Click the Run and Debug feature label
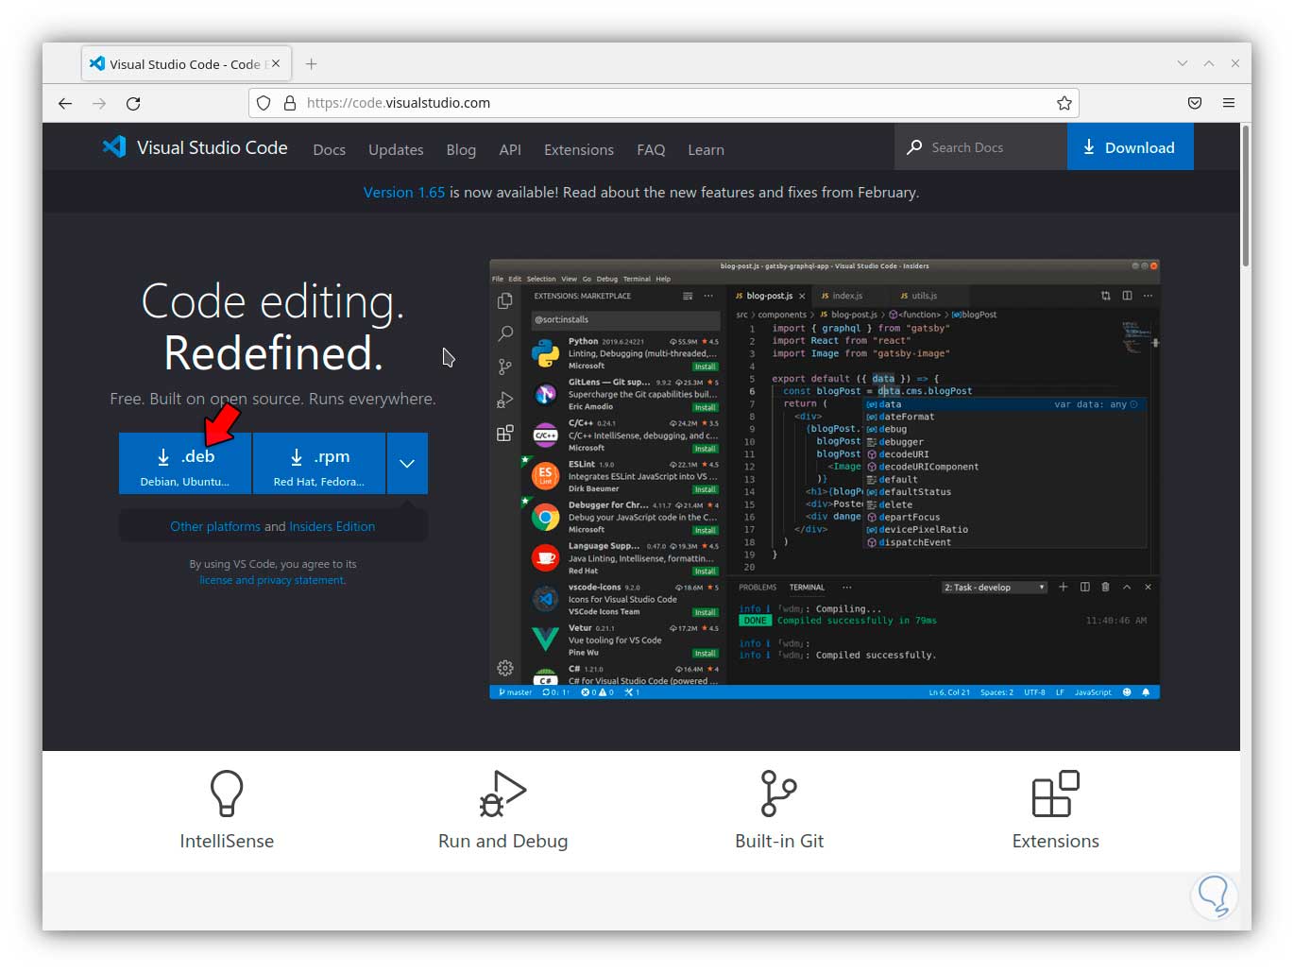 tap(502, 841)
